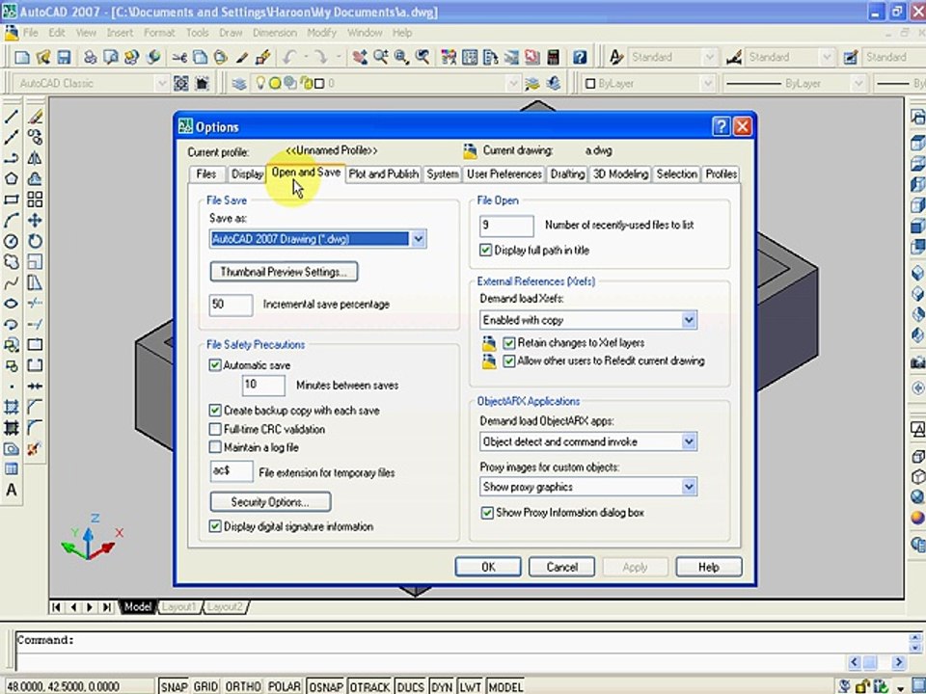Toggle Create backup copy with each save

[215, 411]
